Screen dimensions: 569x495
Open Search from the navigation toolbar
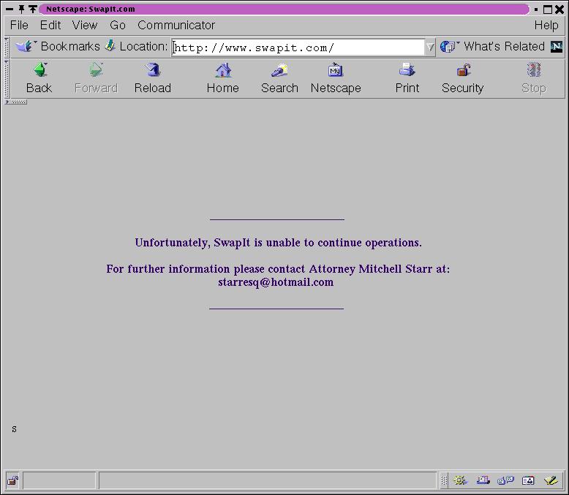point(279,78)
